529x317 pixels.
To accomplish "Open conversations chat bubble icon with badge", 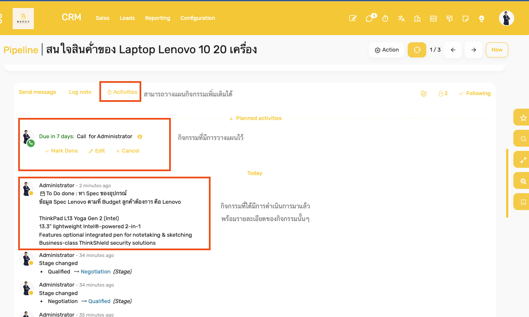I will [x=370, y=18].
